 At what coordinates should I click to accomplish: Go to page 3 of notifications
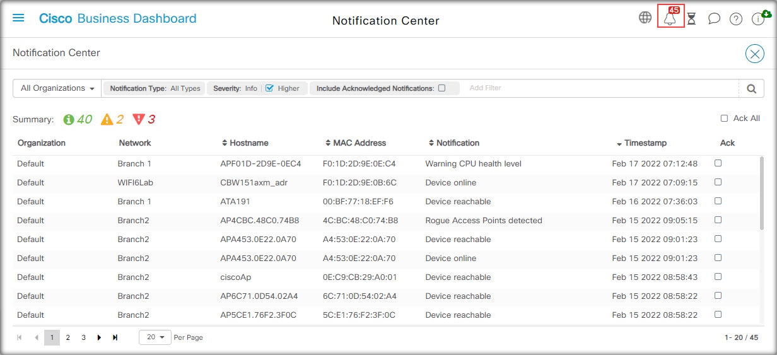[x=83, y=337]
